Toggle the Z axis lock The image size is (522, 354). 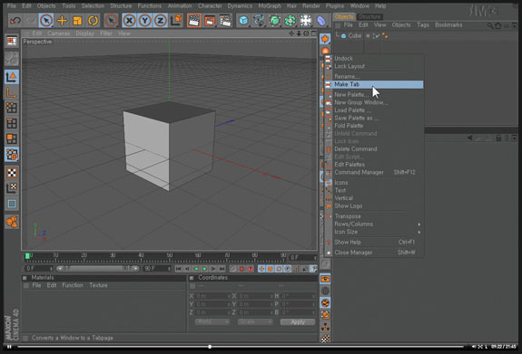pos(161,21)
